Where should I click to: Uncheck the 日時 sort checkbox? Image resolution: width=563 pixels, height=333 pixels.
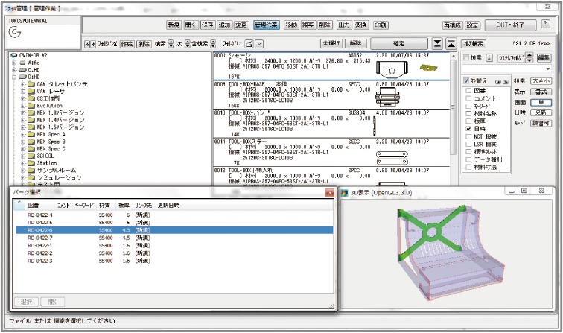tap(468, 129)
